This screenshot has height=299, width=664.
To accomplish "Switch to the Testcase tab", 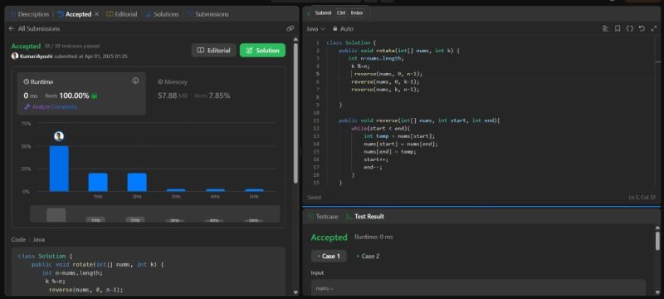I will coord(323,217).
